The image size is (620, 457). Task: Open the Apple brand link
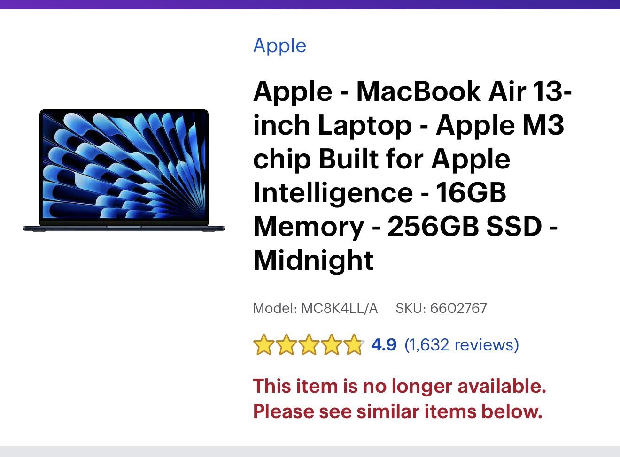(x=279, y=46)
